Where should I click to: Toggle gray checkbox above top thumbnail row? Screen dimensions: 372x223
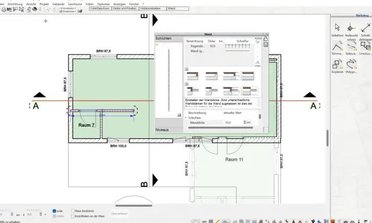[187, 69]
